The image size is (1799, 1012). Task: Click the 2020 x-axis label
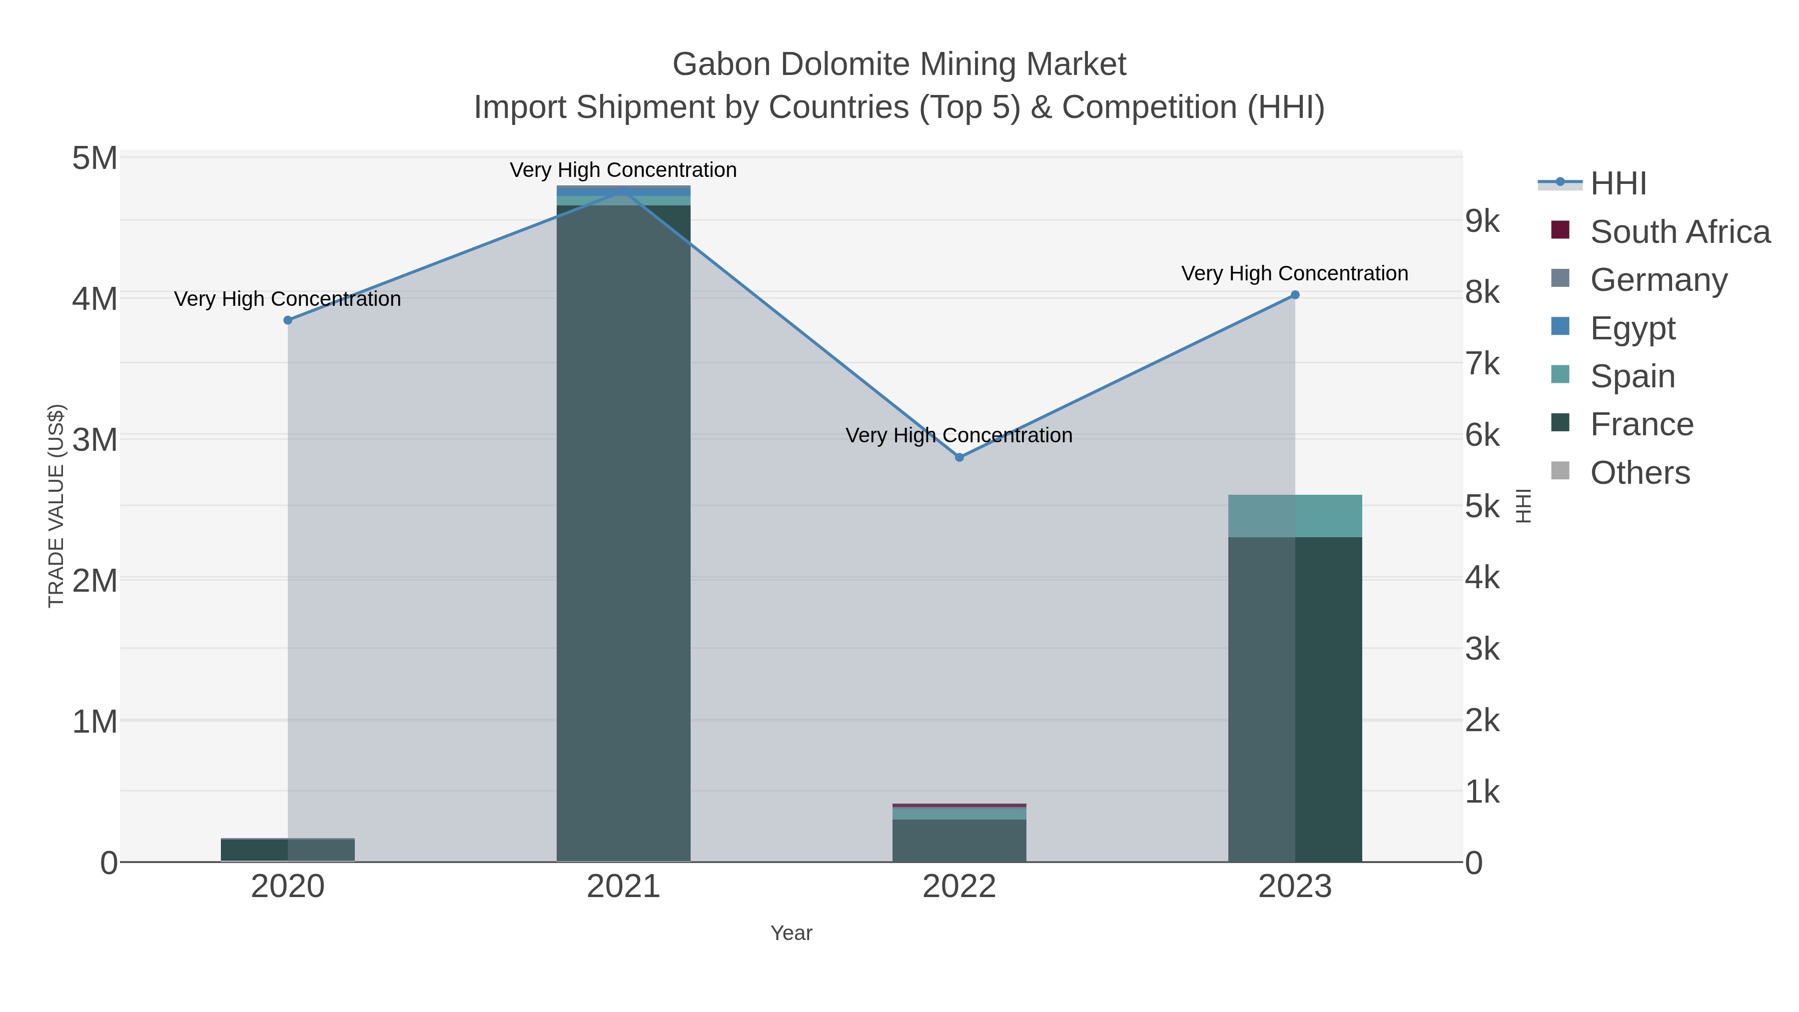(x=288, y=887)
